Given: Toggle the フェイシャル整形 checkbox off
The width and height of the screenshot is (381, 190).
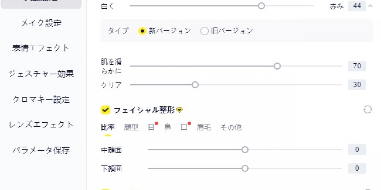Looking at the screenshot, I should [105, 110].
